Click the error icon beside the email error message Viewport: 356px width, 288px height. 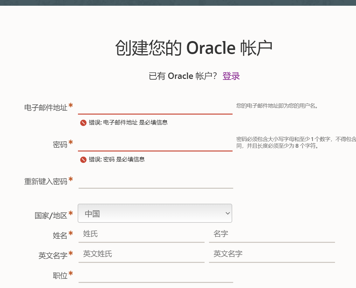pos(83,123)
